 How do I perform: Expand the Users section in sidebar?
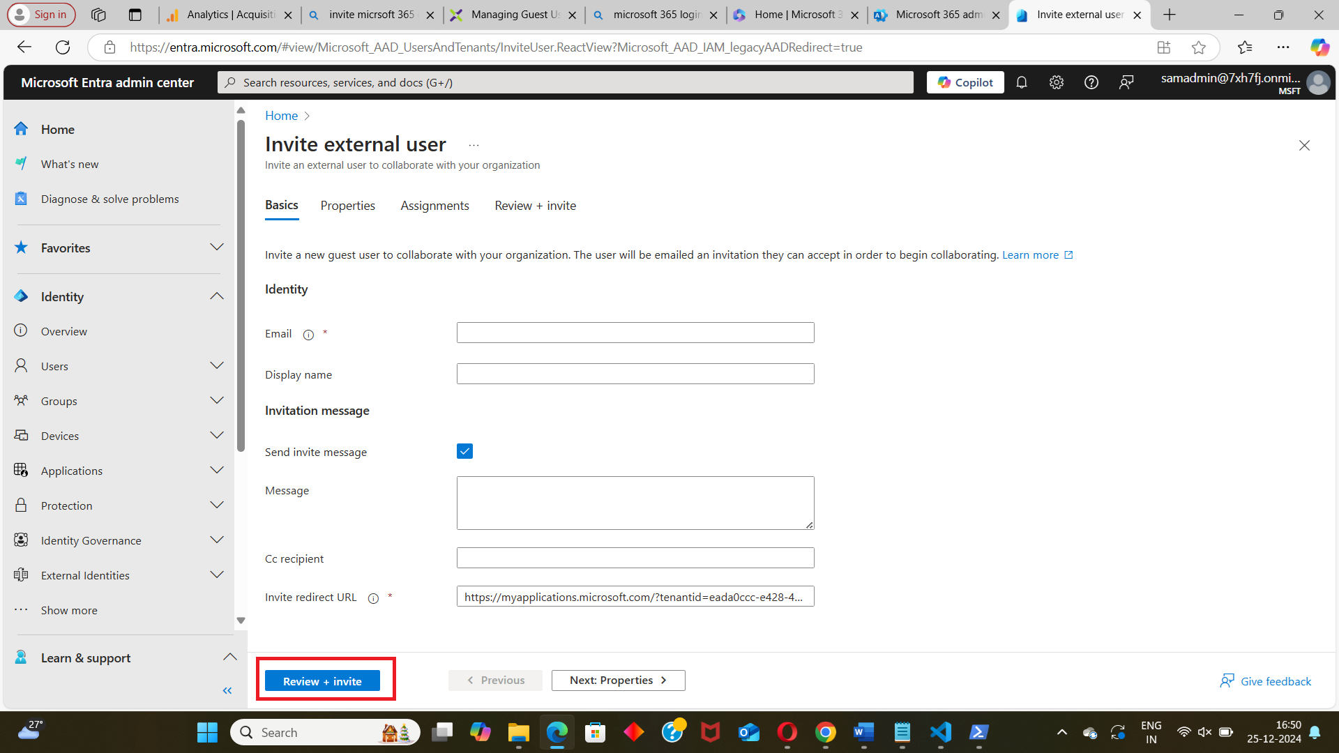[217, 366]
